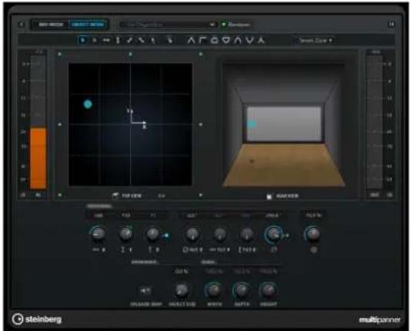Click the cyan pan ball in the top view

(88, 104)
